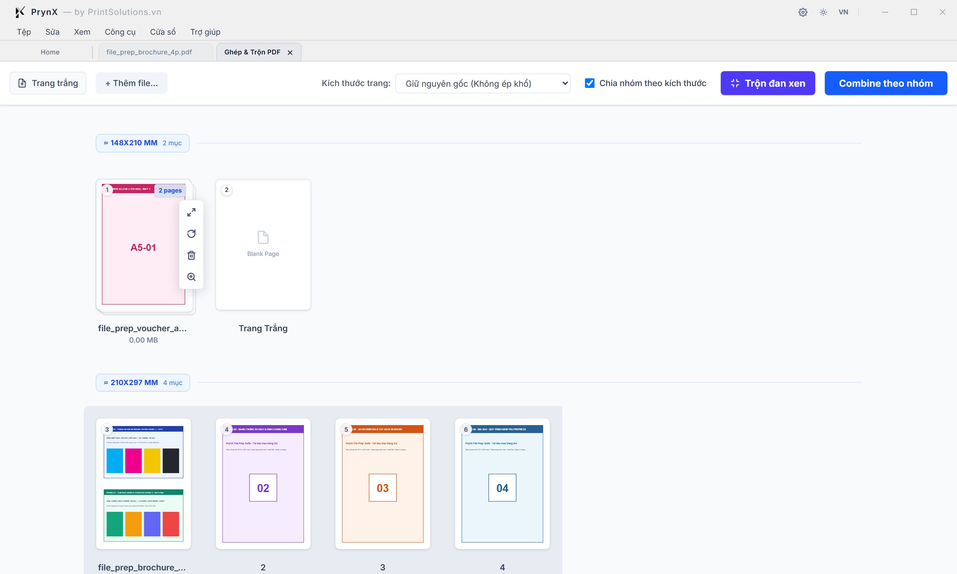The width and height of the screenshot is (957, 574).
Task: Toggle the light/dark theme sun icon
Action: pyautogui.click(x=823, y=12)
